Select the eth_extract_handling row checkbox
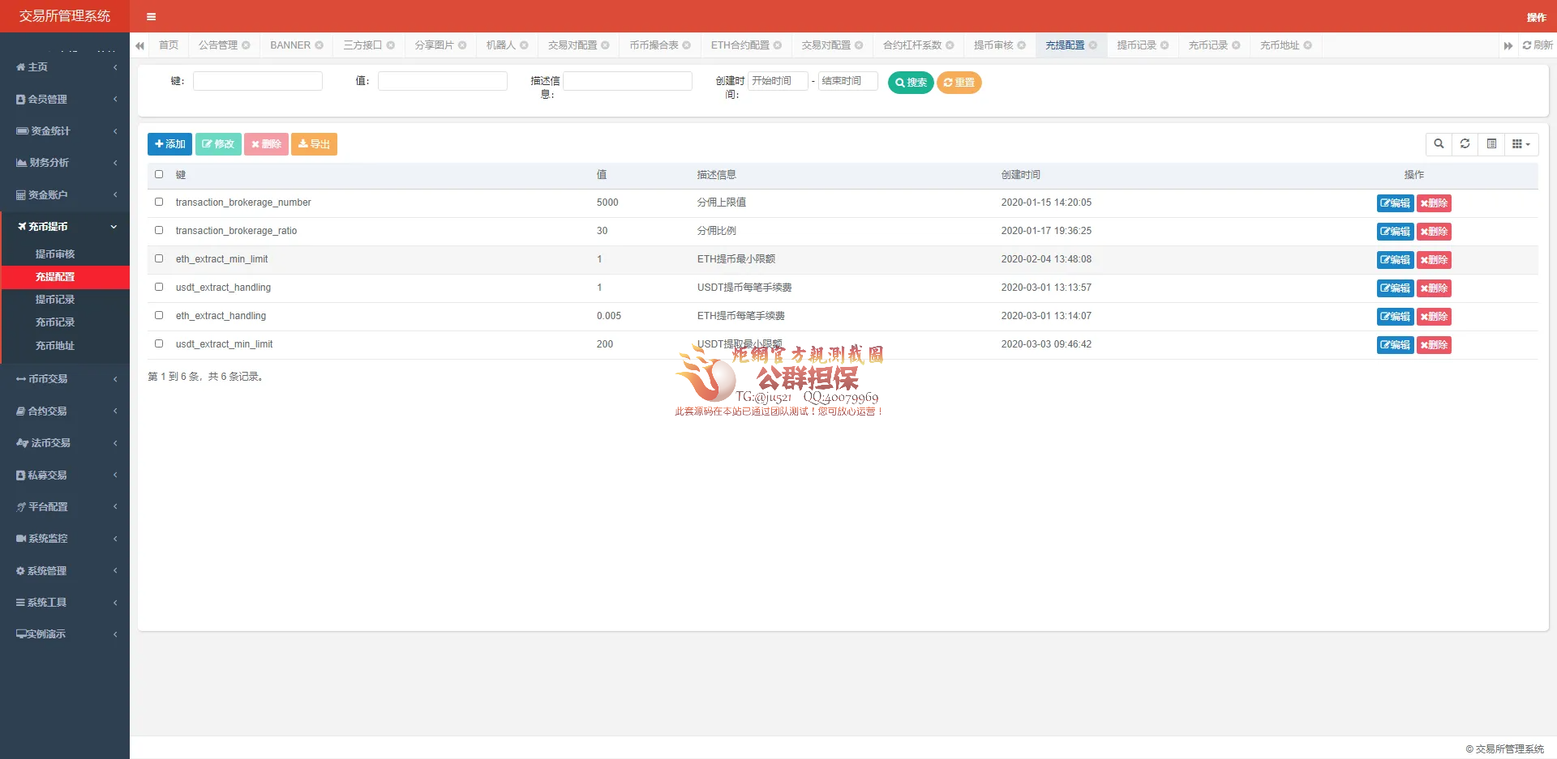Viewport: 1557px width, 759px height. point(159,316)
